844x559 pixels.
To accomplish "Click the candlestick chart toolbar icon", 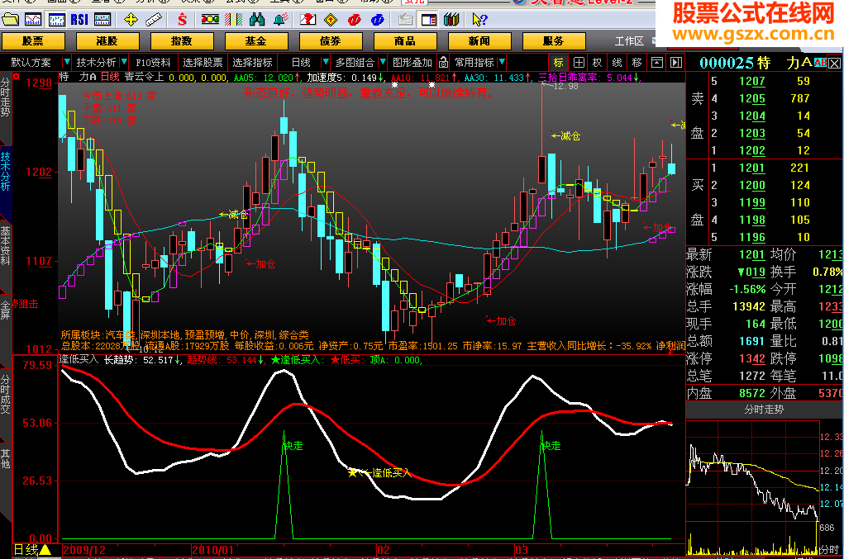I will [56, 21].
